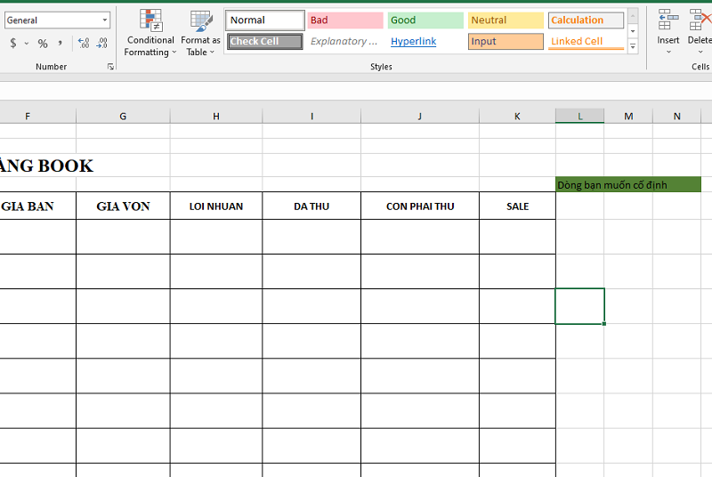
Task: Apply the Check Cell style
Action: [264, 41]
